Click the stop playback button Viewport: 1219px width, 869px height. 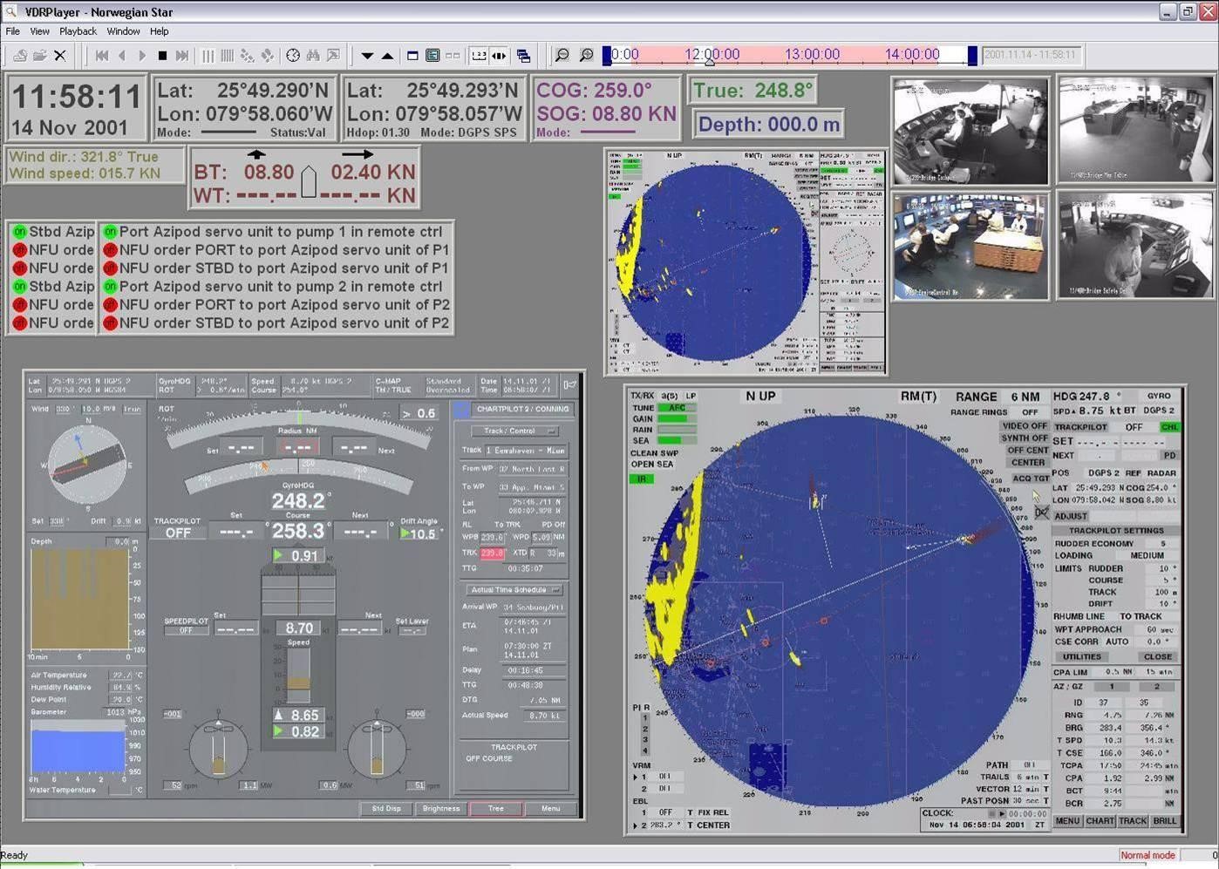162,56
